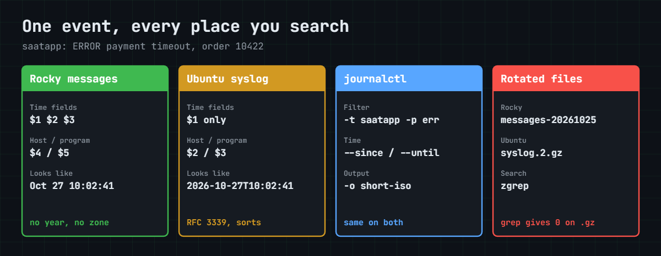Select the timestamp 'Oct 27 10:02:41'
Image resolution: width=661 pixels, height=256 pixels.
72,186
